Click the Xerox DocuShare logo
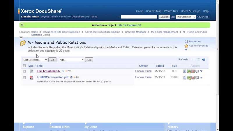233x131 pixels. coord(40,11)
